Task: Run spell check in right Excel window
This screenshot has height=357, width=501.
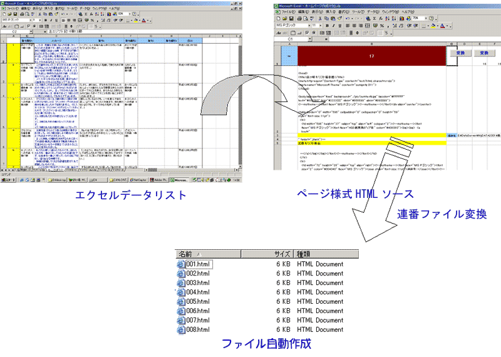Action: click(312, 18)
